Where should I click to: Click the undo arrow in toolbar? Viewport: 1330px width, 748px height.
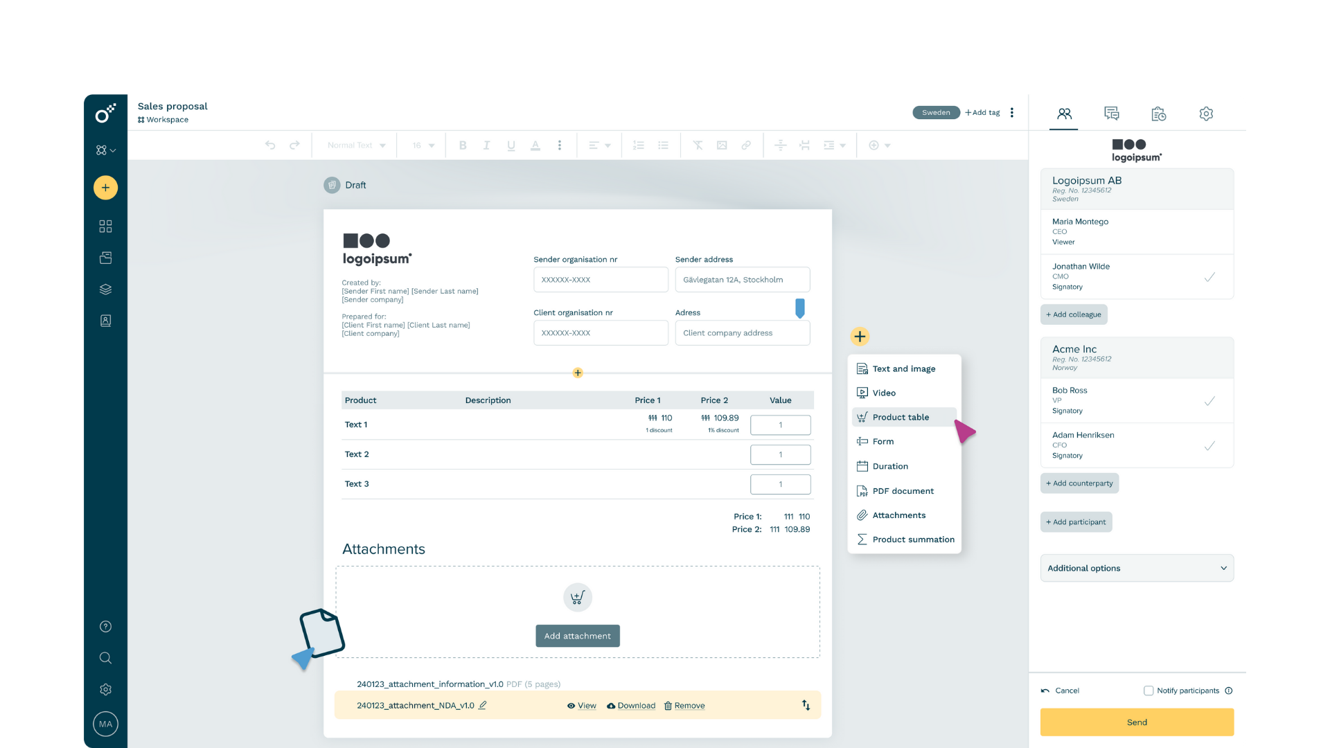click(x=270, y=145)
